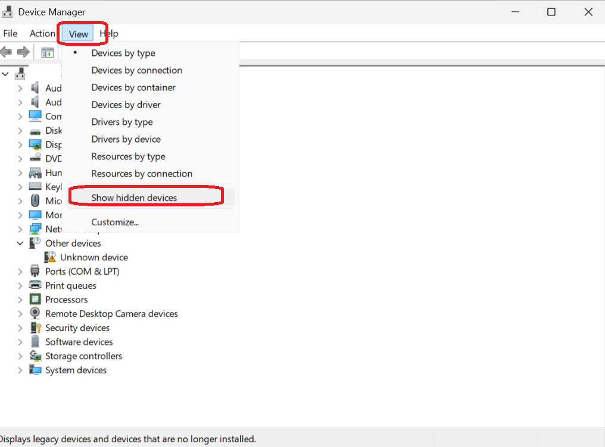Close the open View menu

click(79, 34)
